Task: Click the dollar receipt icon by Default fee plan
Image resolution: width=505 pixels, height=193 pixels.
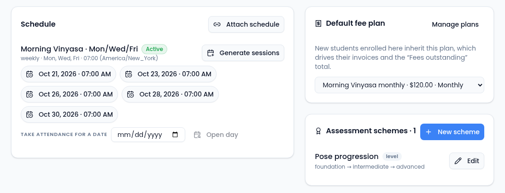Action: pyautogui.click(x=318, y=23)
